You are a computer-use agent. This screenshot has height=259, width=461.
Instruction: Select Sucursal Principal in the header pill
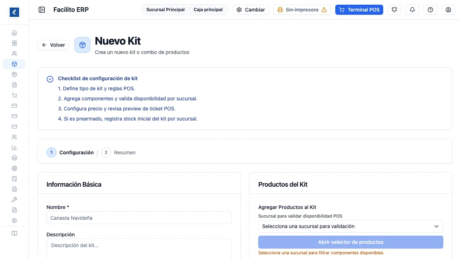[x=165, y=10]
